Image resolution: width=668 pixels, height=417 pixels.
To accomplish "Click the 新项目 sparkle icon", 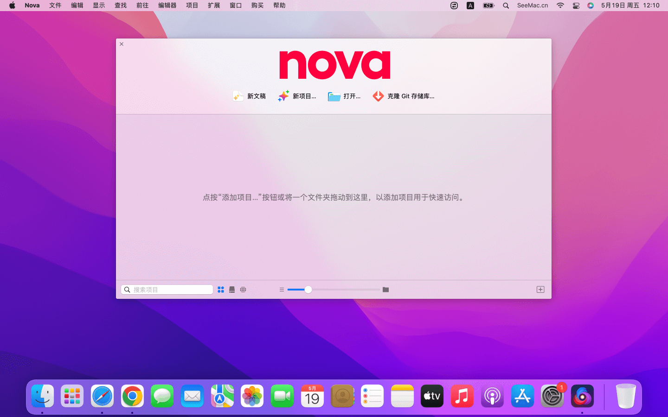I will point(283,96).
